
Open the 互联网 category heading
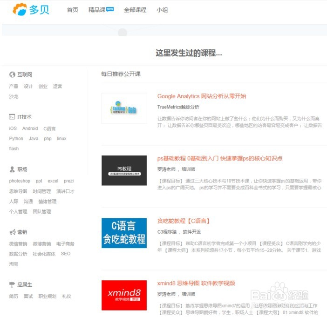(25, 74)
